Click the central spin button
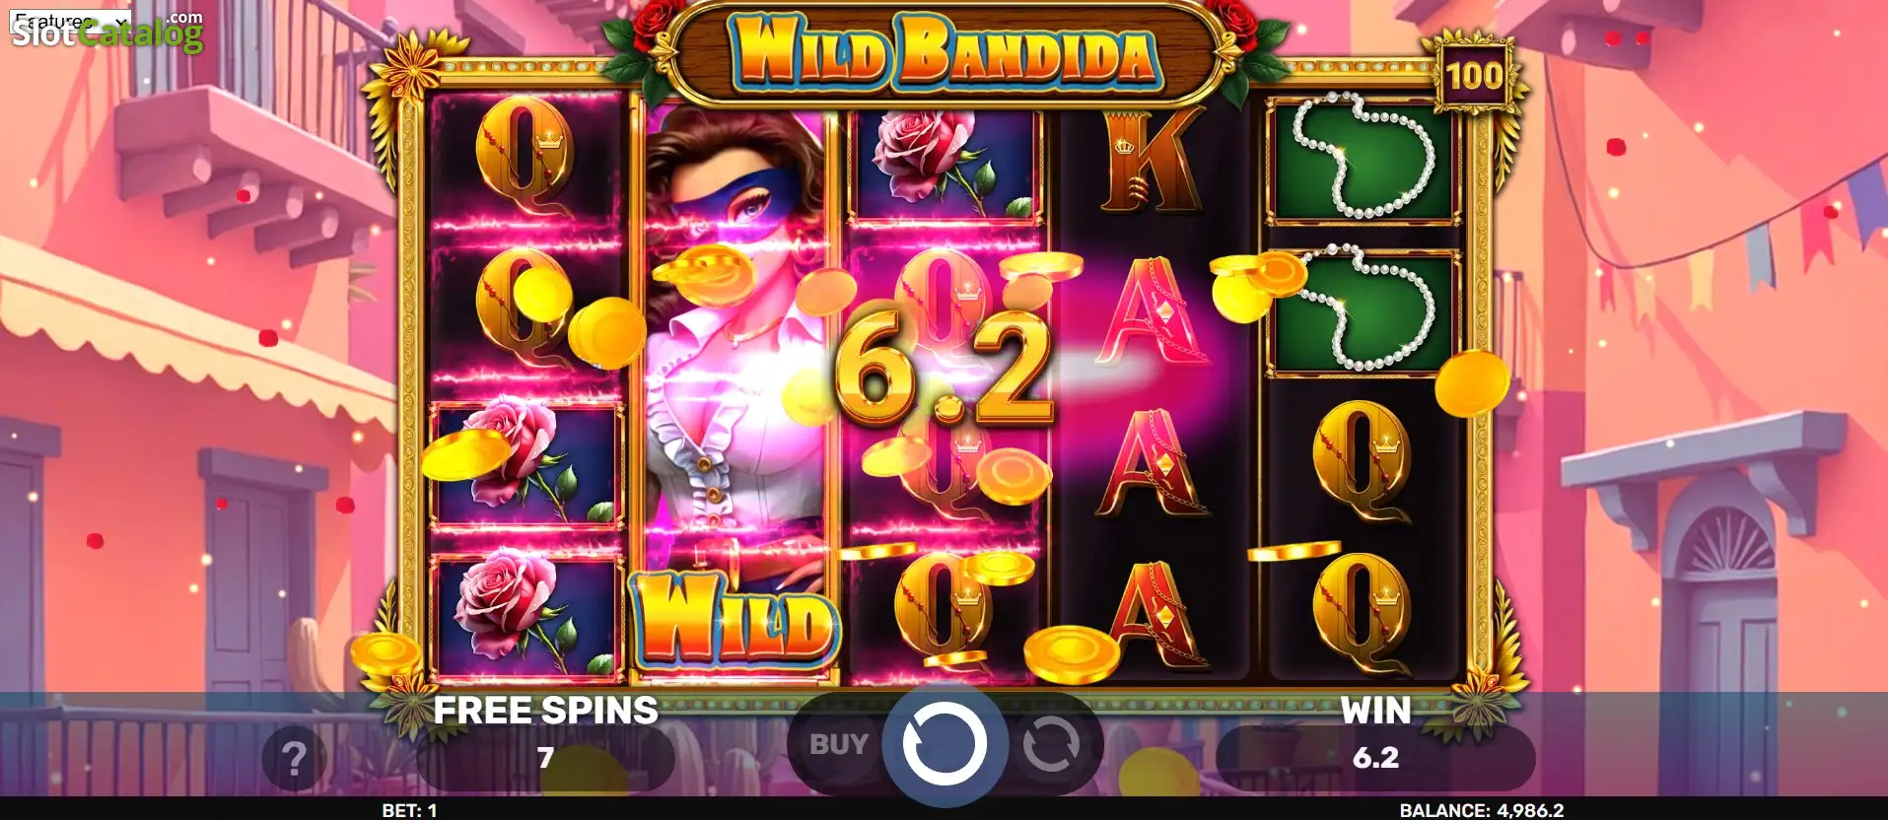 (x=944, y=745)
